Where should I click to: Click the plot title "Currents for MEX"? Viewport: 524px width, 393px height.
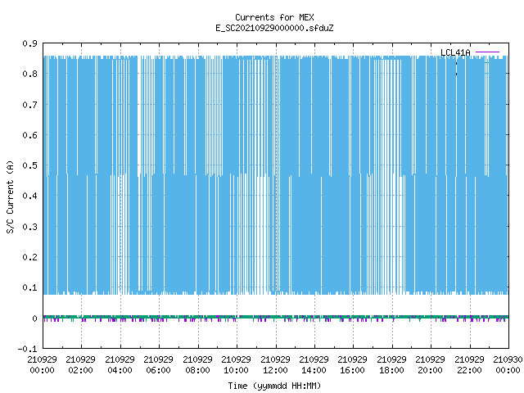(x=274, y=17)
